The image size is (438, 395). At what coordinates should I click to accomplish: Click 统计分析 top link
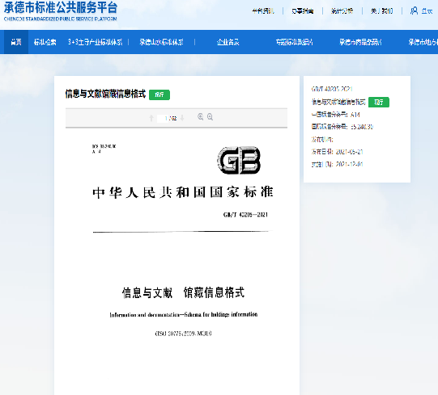coord(342,11)
